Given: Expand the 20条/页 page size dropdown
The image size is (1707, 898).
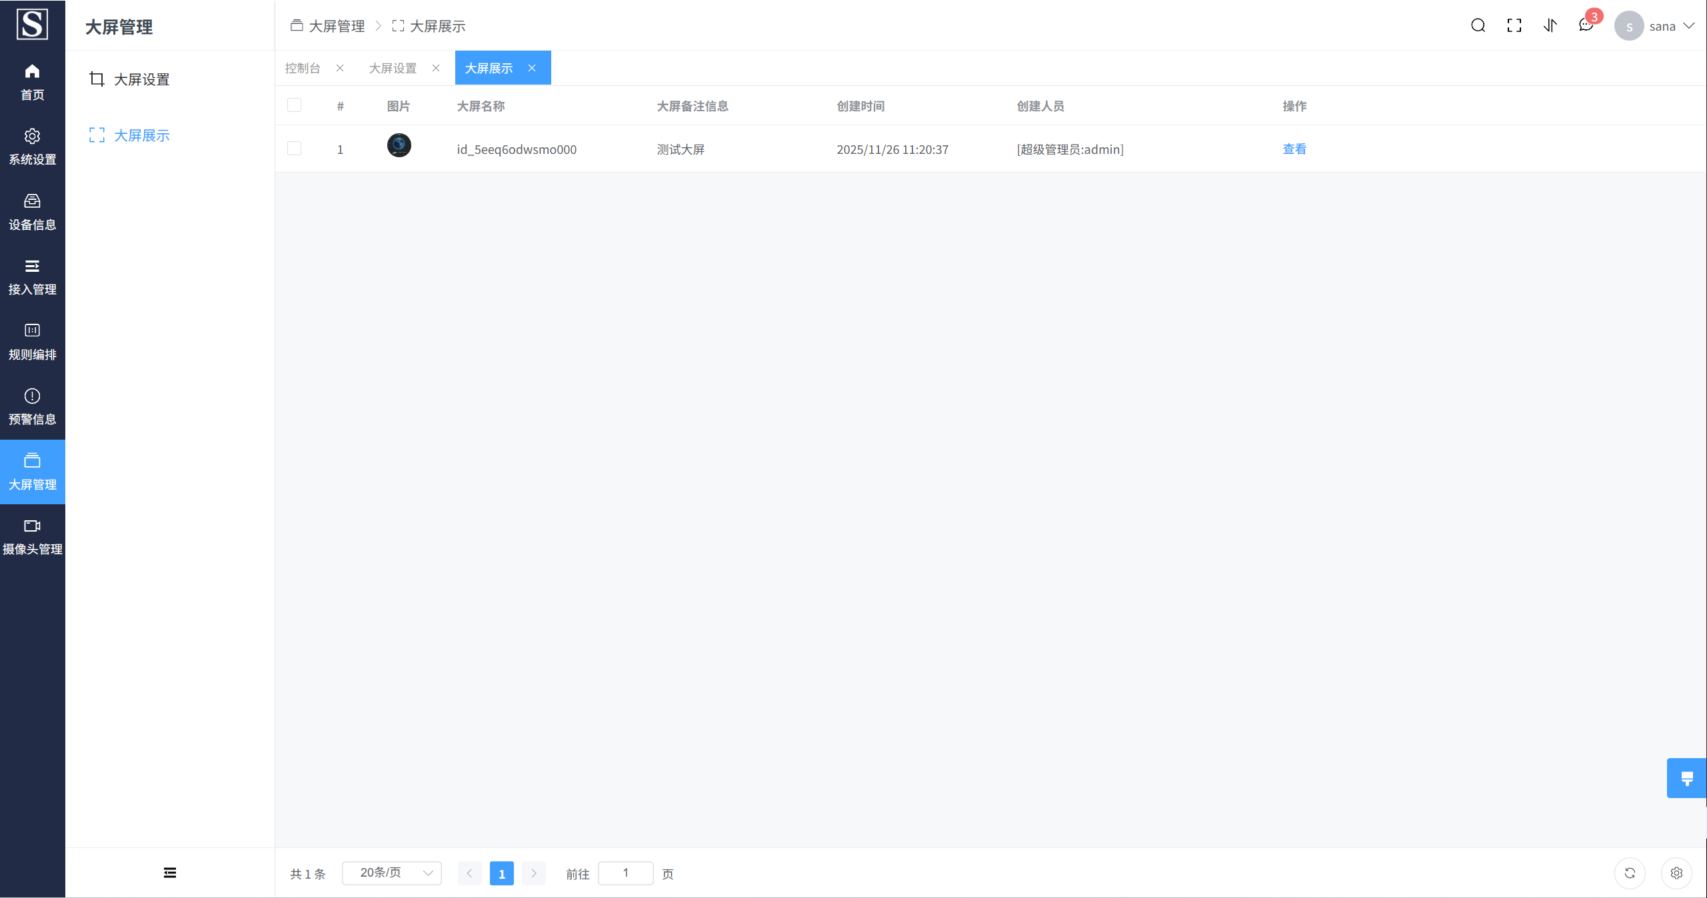Looking at the screenshot, I should tap(392, 873).
